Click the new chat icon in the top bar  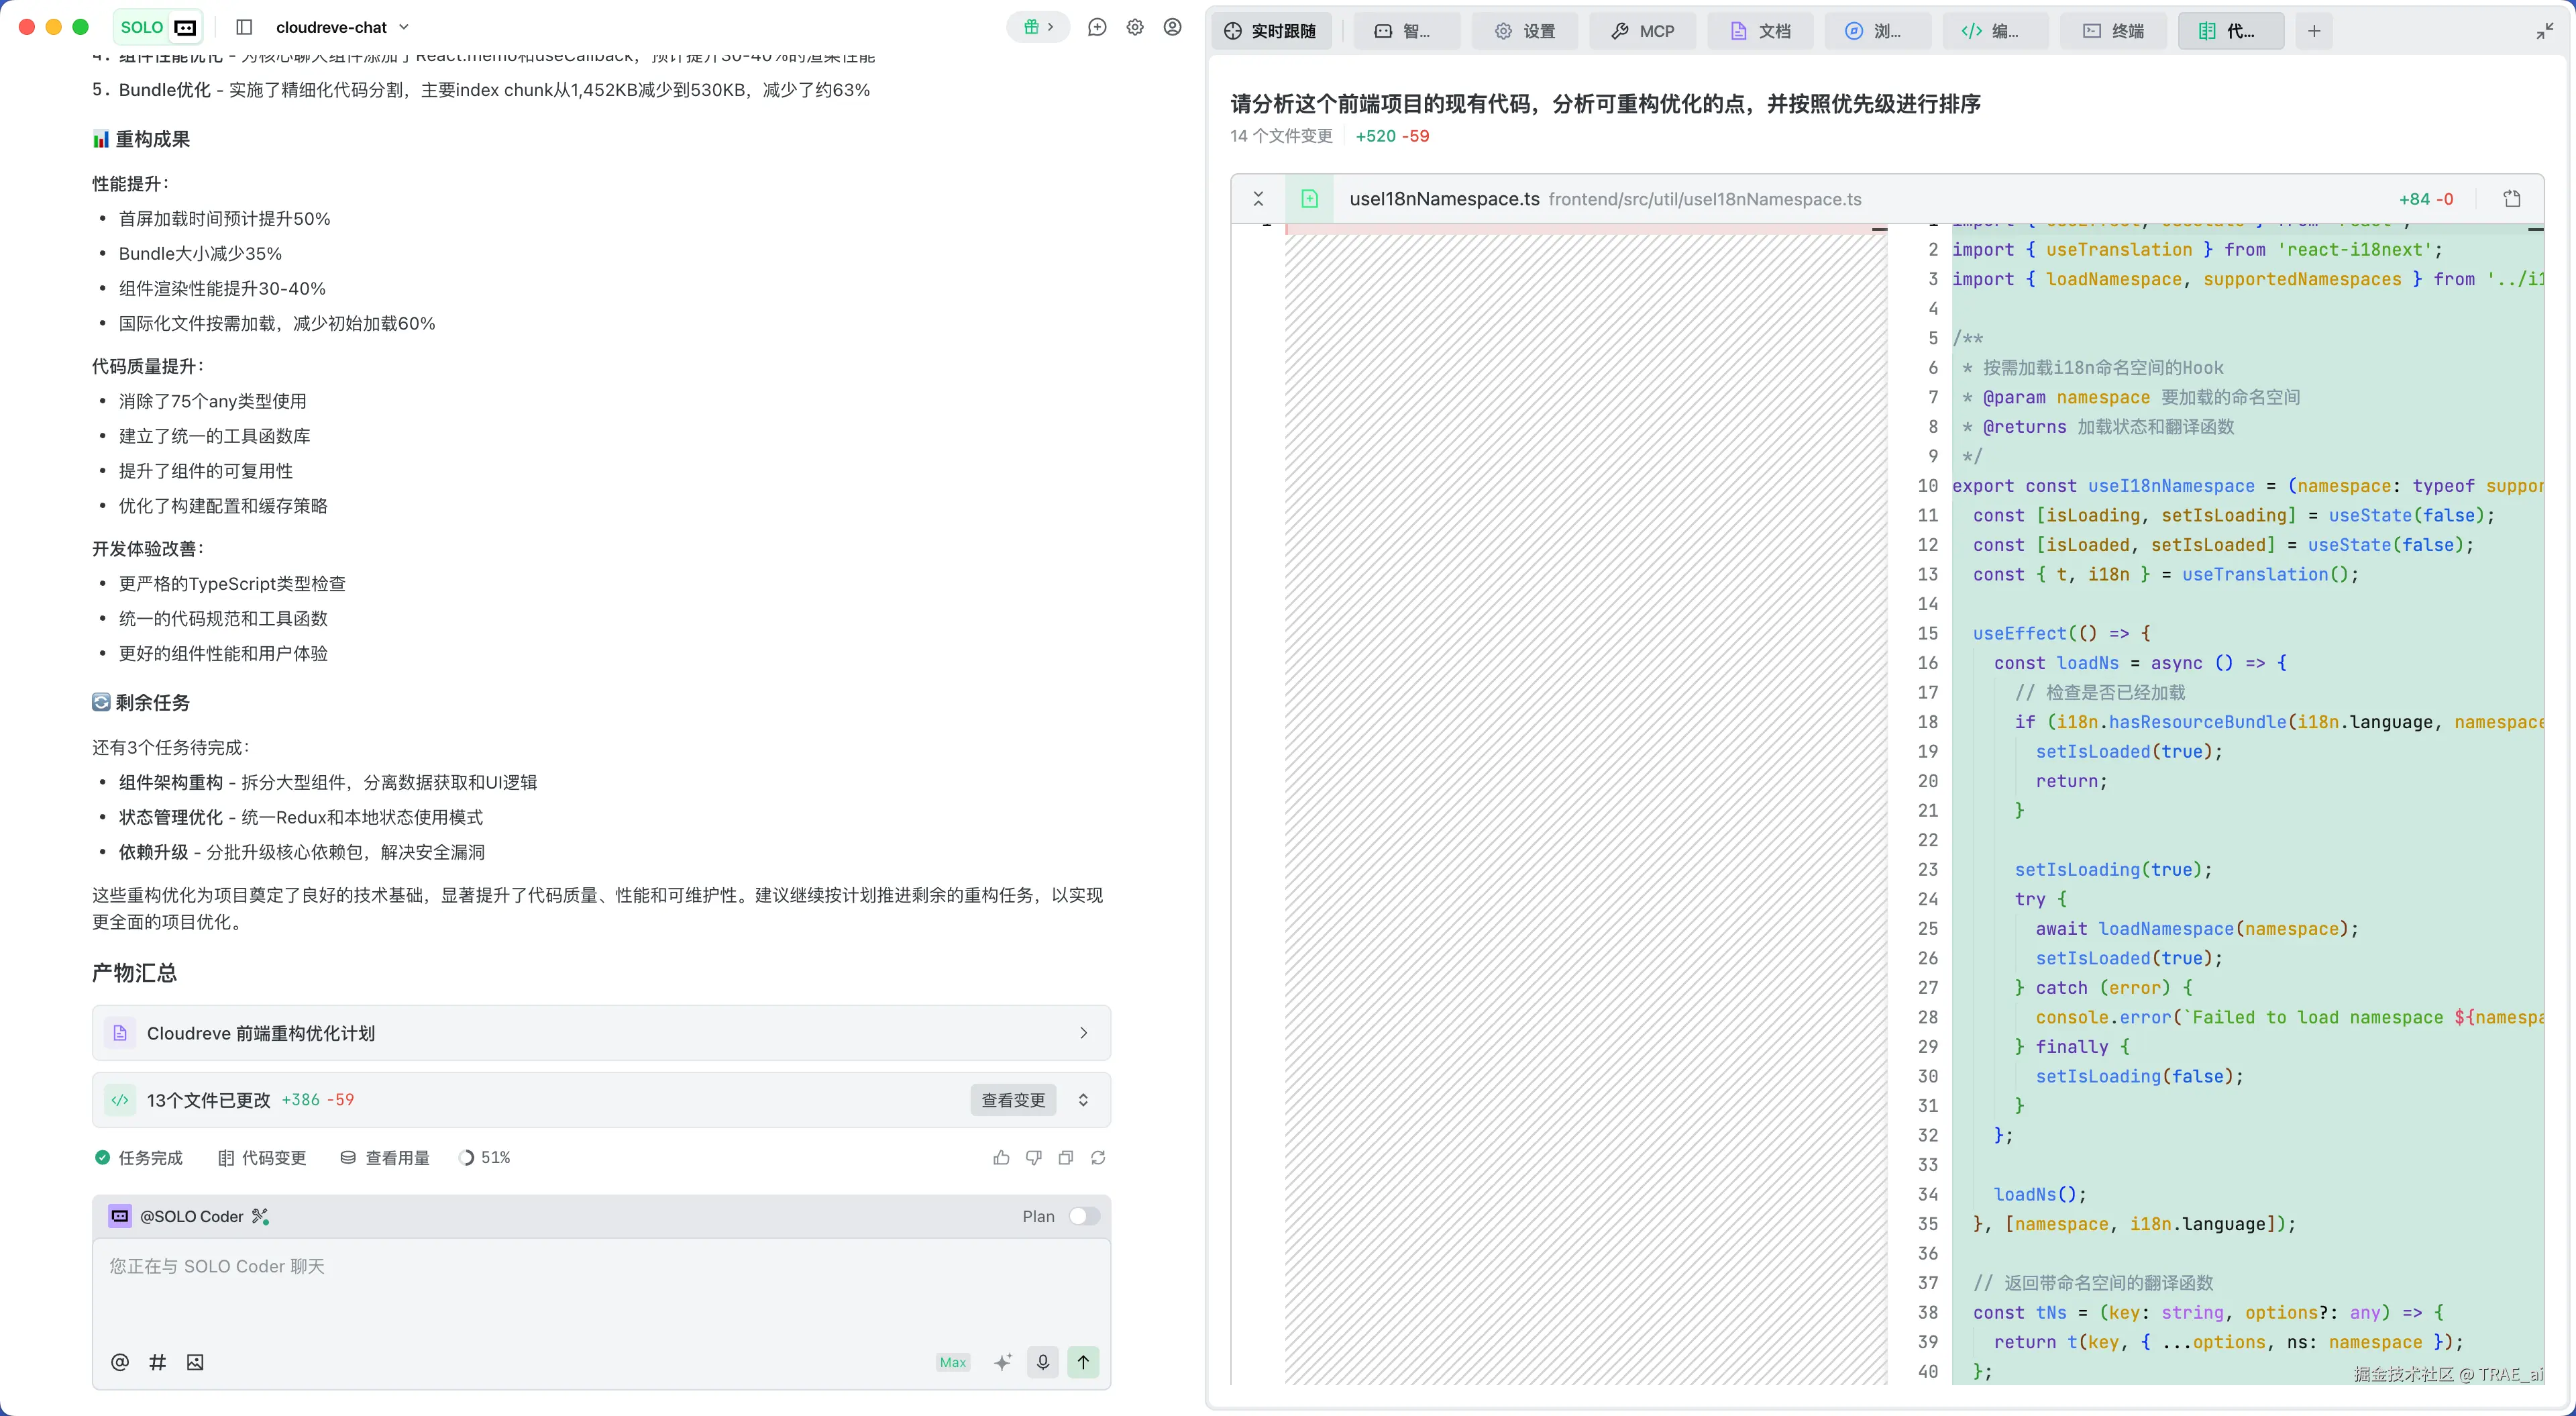click(x=1097, y=27)
